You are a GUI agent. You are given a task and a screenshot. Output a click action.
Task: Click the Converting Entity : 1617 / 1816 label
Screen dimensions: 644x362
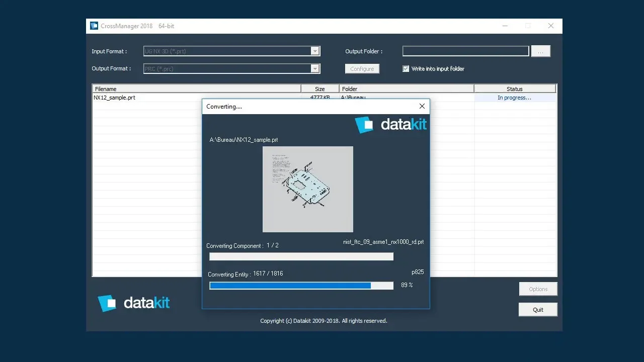245,274
